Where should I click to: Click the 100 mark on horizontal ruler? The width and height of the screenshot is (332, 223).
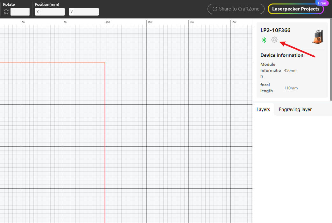click(x=108, y=22)
